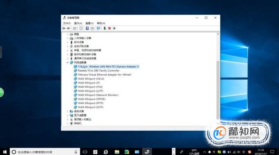This screenshot has width=279, height=155.
Task: Click the scan for hardware changes icon
Action: coord(98,28)
